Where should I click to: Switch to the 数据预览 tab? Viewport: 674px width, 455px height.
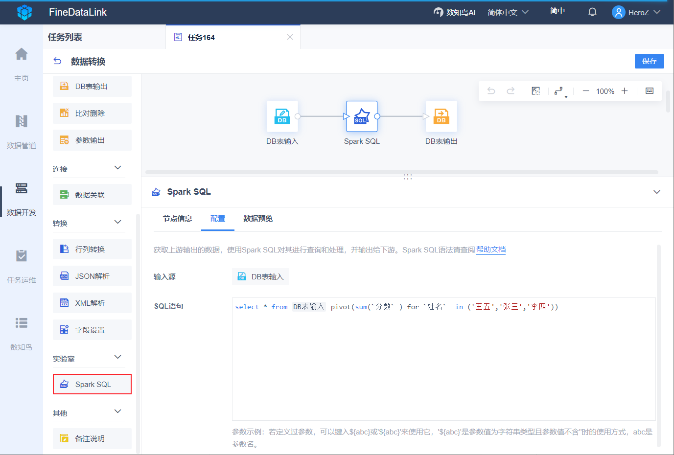[258, 219]
